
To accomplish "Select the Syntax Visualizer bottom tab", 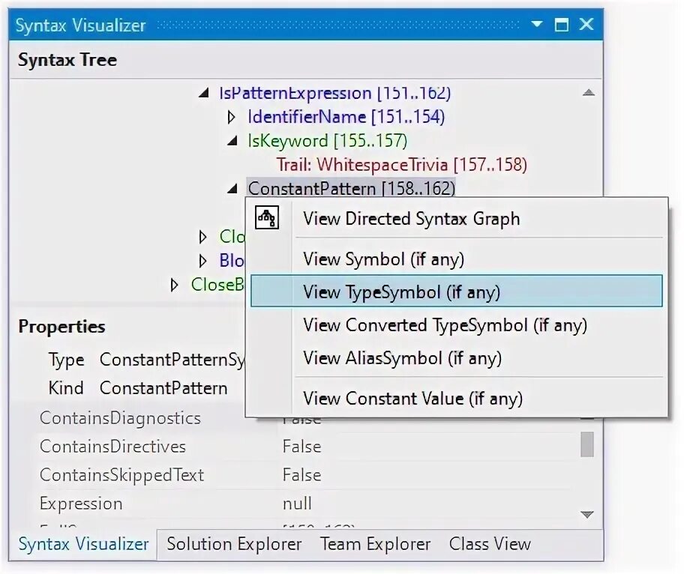I will (83, 544).
